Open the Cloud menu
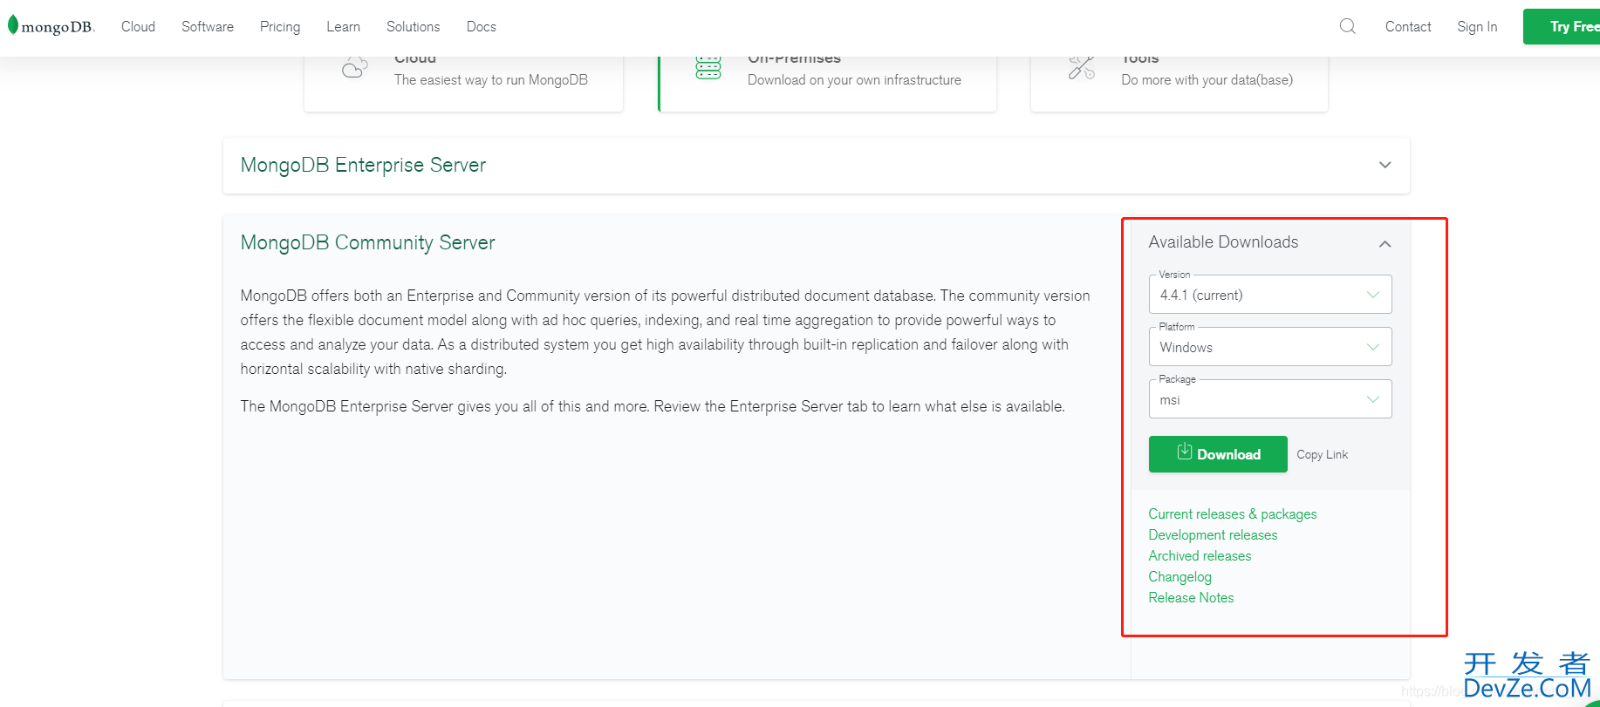1600x707 pixels. (x=138, y=27)
